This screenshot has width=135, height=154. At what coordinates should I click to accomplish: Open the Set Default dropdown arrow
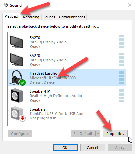pos(98,134)
